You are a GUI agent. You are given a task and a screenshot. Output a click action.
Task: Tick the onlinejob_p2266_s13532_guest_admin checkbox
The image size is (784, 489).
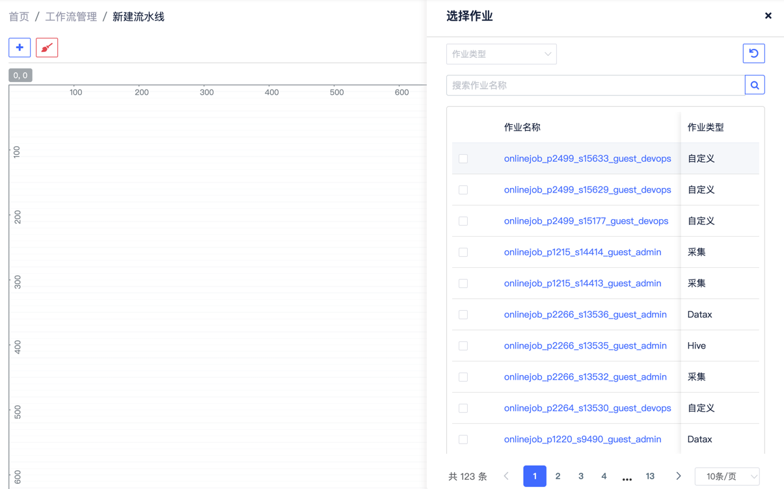coord(463,377)
